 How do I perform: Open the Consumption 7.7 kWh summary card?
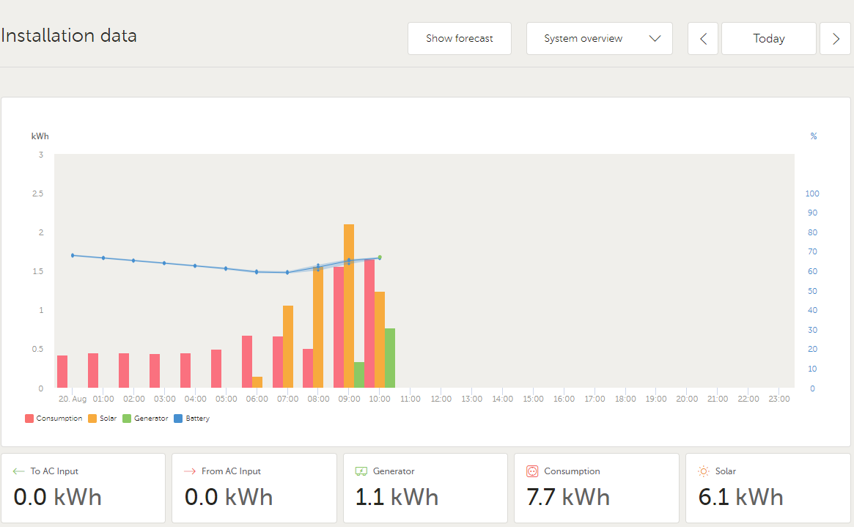pyautogui.click(x=596, y=487)
